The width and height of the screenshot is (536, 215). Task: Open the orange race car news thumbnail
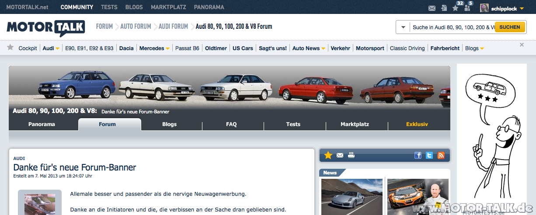[418, 196]
